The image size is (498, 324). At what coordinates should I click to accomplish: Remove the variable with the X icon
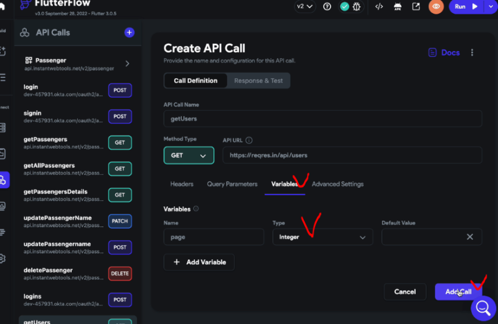(470, 237)
